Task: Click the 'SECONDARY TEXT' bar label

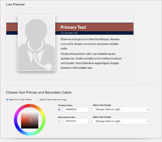Action: pos(69,33)
